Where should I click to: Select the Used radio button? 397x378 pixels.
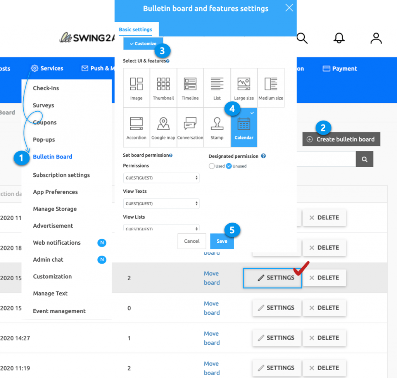pyautogui.click(x=212, y=166)
